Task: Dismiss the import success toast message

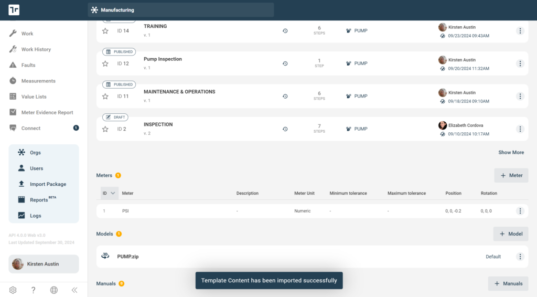Action: 269,281
